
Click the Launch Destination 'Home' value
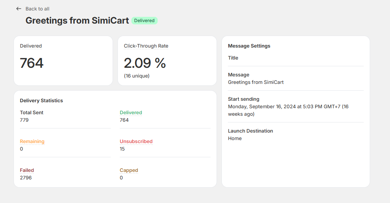tap(235, 139)
